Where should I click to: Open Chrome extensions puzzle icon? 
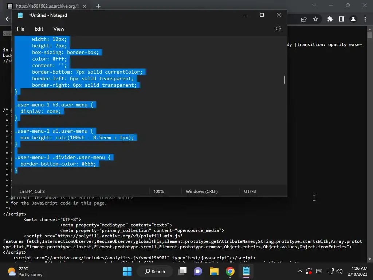[330, 19]
